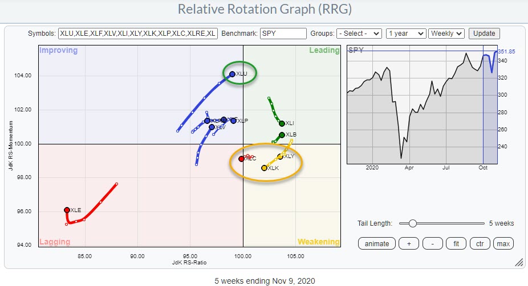The width and height of the screenshot is (528, 286).
Task: Click the fit button
Action: [x=457, y=244]
